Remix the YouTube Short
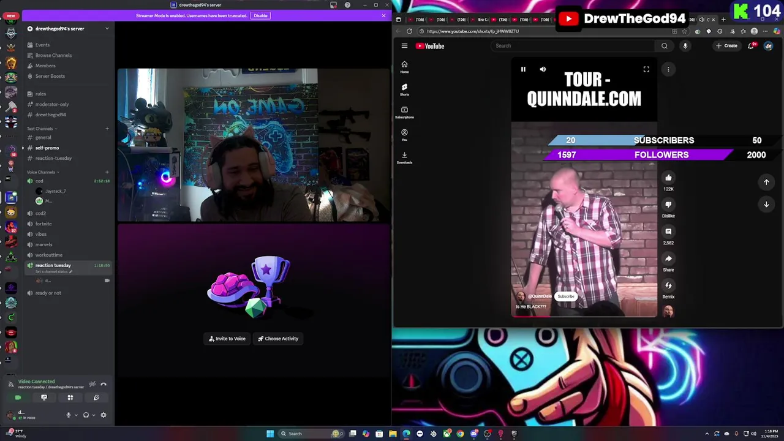The height and width of the screenshot is (441, 784). 668,285
